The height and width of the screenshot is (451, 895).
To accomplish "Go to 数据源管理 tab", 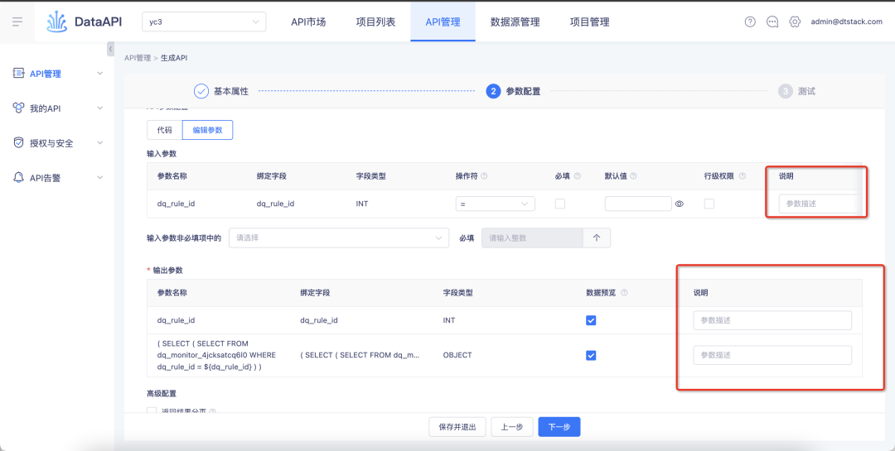I will point(515,22).
